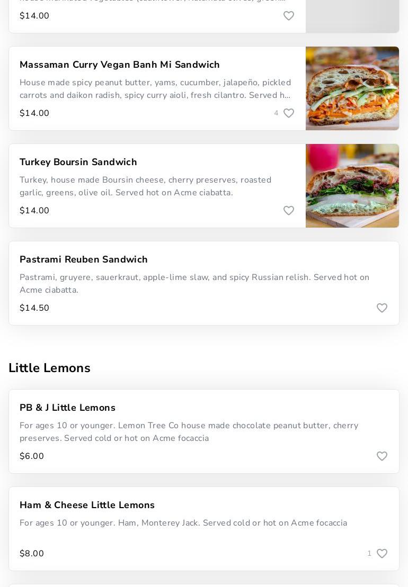This screenshot has width=408, height=587.
Task: Open Massaman Curry Vegan Banh Mi photo
Action: tap(352, 88)
